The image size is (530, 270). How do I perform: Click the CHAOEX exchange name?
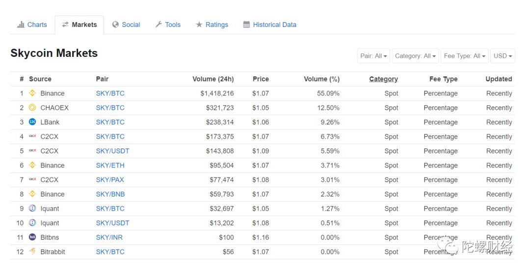tap(54, 108)
